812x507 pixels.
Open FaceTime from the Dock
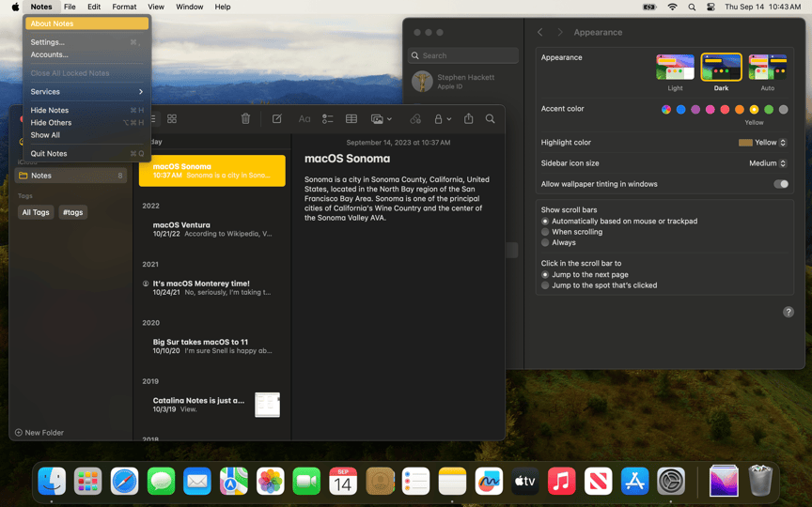[x=306, y=481]
